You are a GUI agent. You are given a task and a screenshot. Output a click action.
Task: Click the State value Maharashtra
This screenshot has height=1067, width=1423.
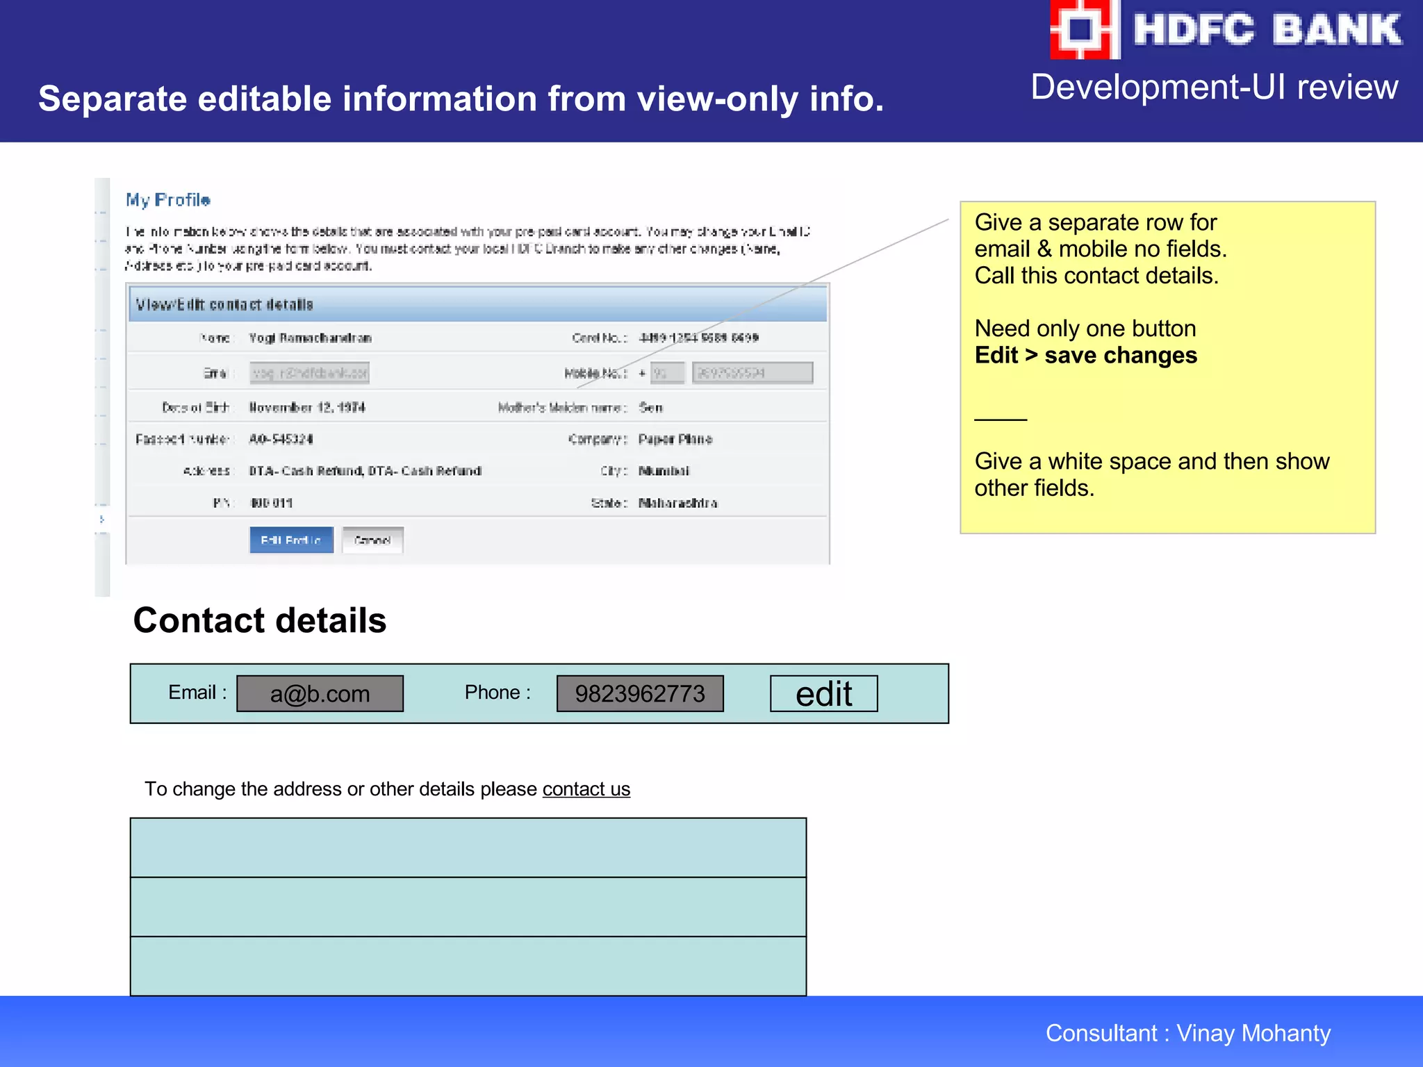point(678,503)
